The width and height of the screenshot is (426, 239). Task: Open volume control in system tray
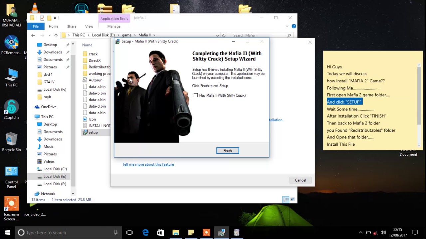(383, 233)
